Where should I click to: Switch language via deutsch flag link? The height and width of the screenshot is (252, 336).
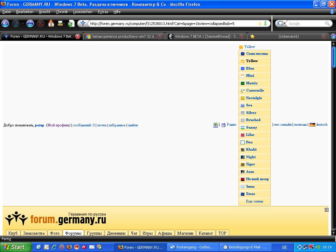(x=318, y=124)
